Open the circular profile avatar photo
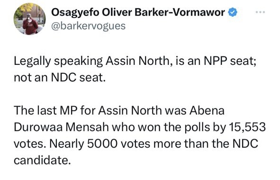The height and width of the screenshot is (180, 280). click(30, 19)
